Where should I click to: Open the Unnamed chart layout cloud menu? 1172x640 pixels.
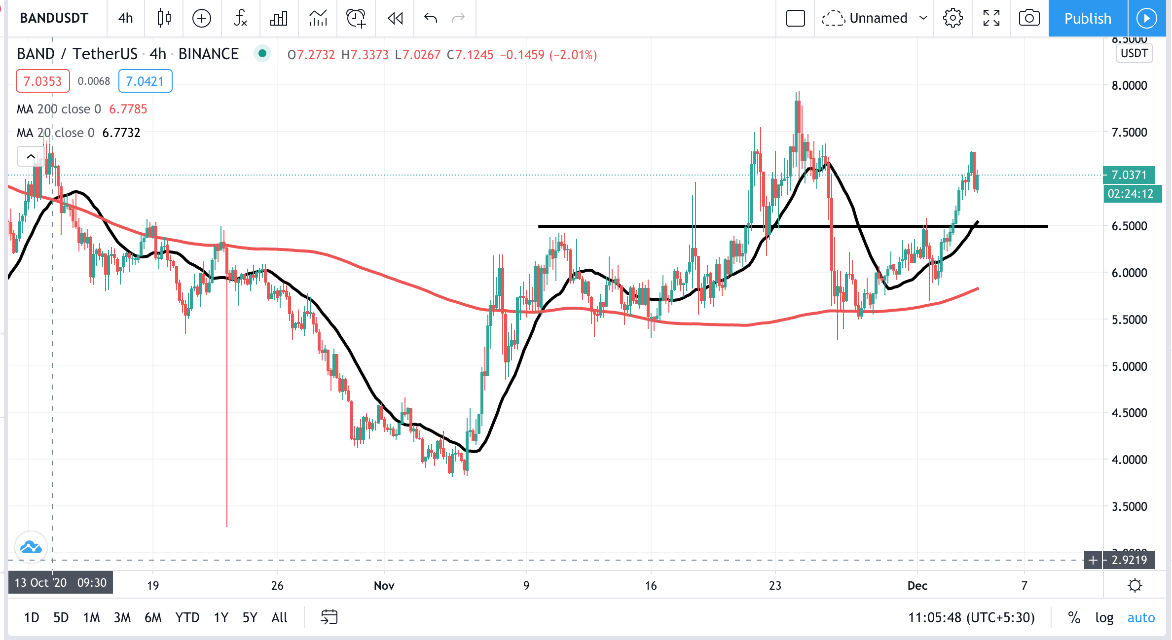(x=864, y=18)
